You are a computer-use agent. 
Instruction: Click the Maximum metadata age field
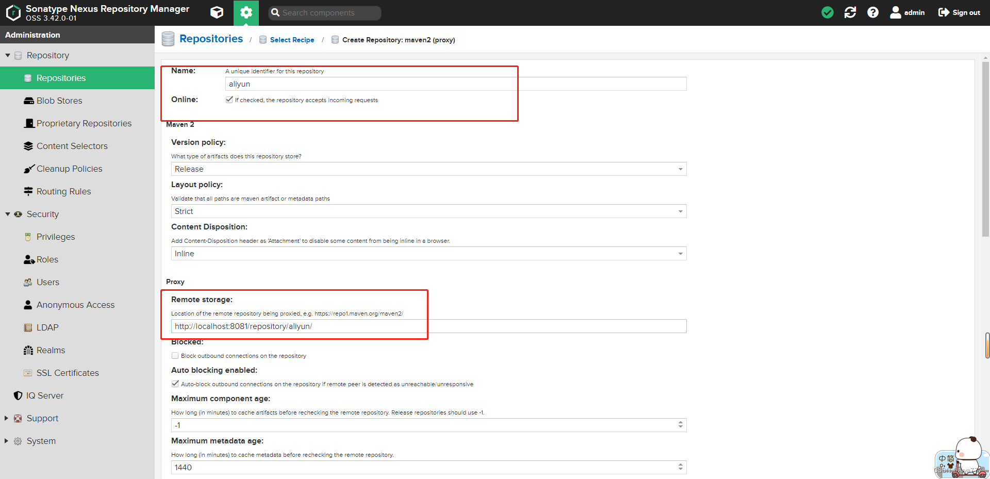coord(424,468)
